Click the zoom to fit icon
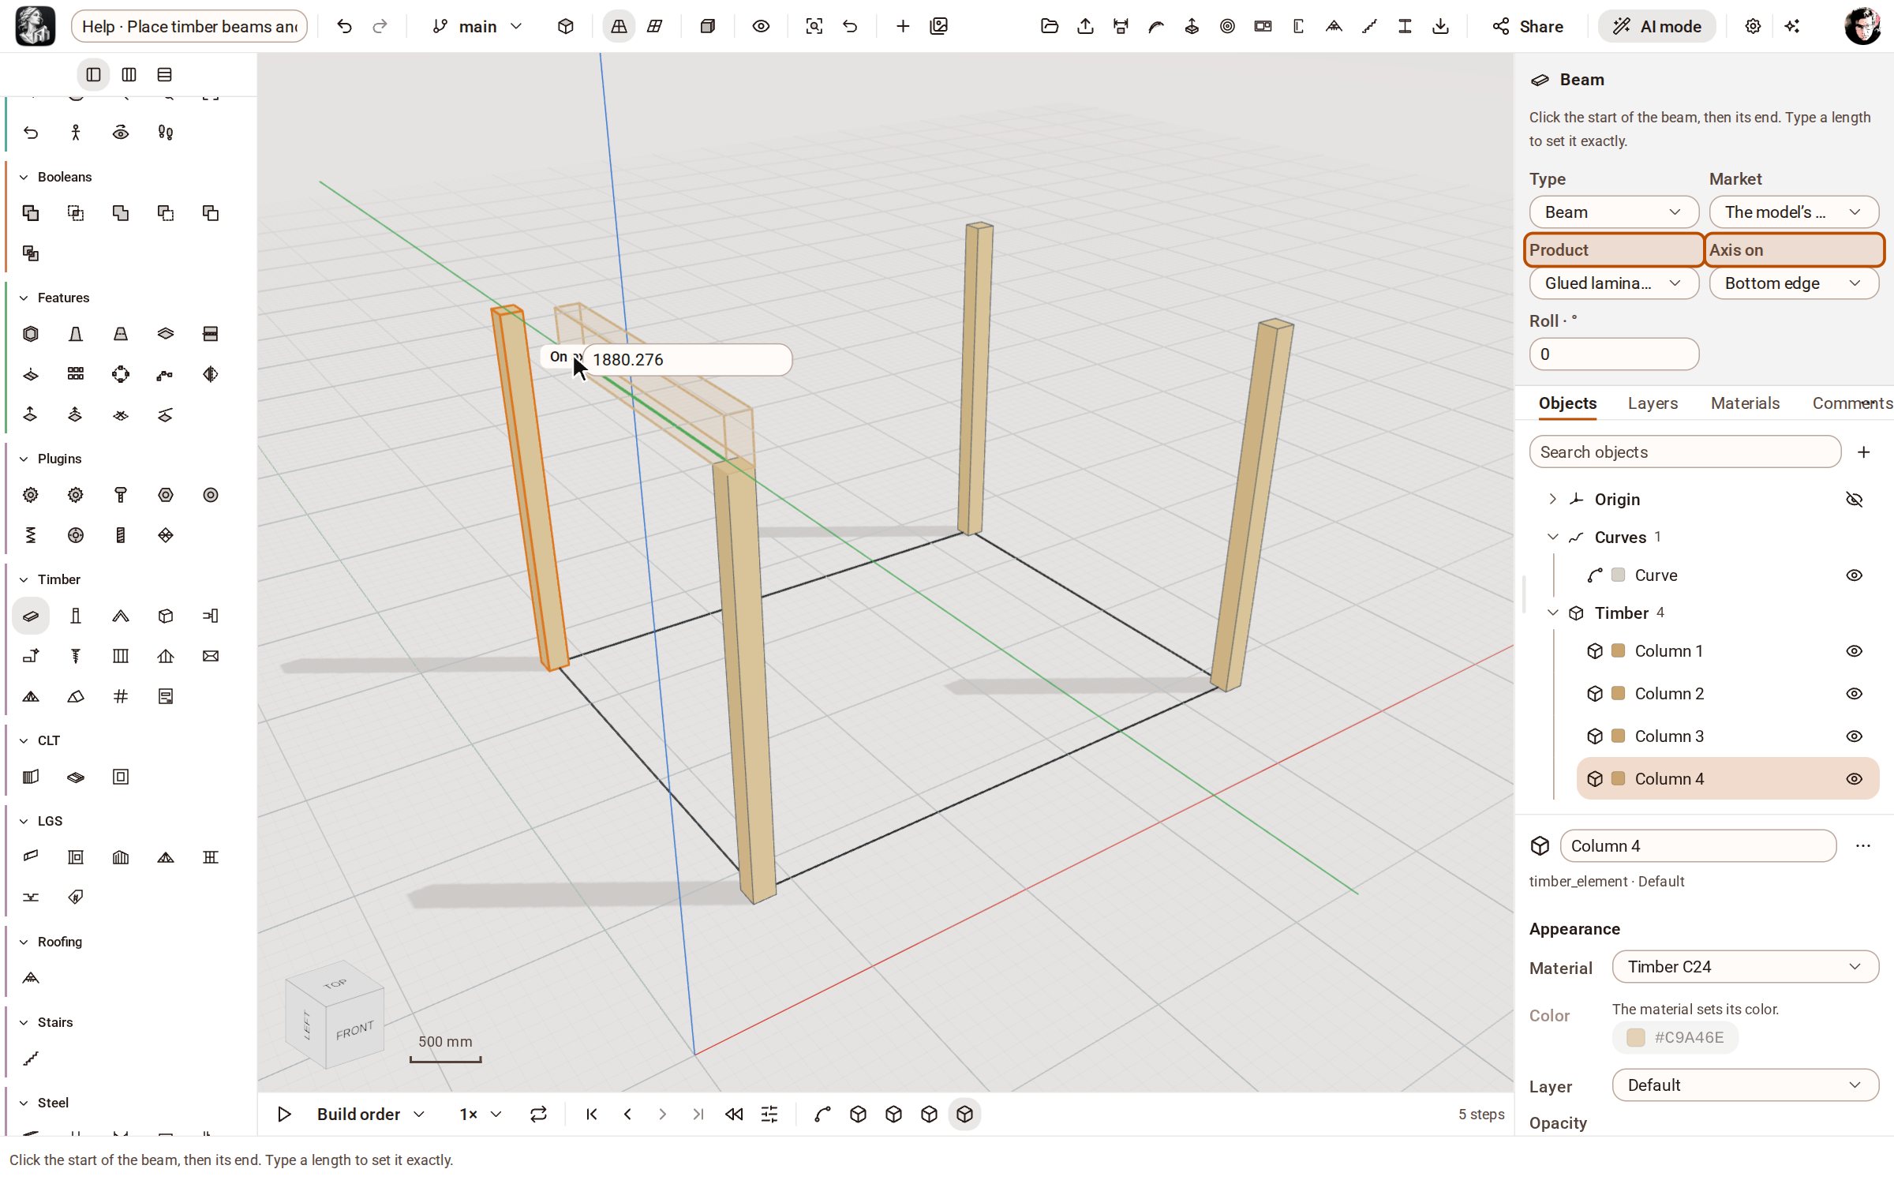Viewport: 1894px width, 1184px height. [814, 26]
